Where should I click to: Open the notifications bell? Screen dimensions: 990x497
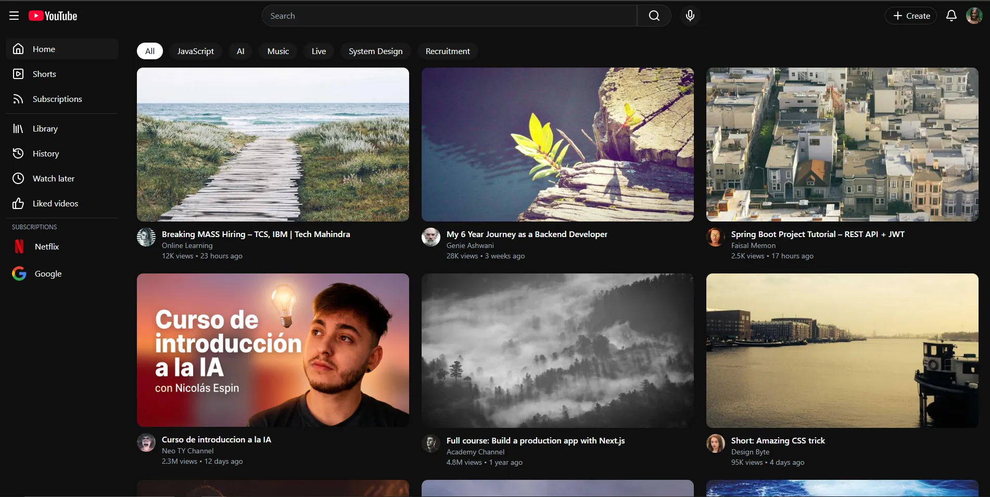click(x=951, y=16)
